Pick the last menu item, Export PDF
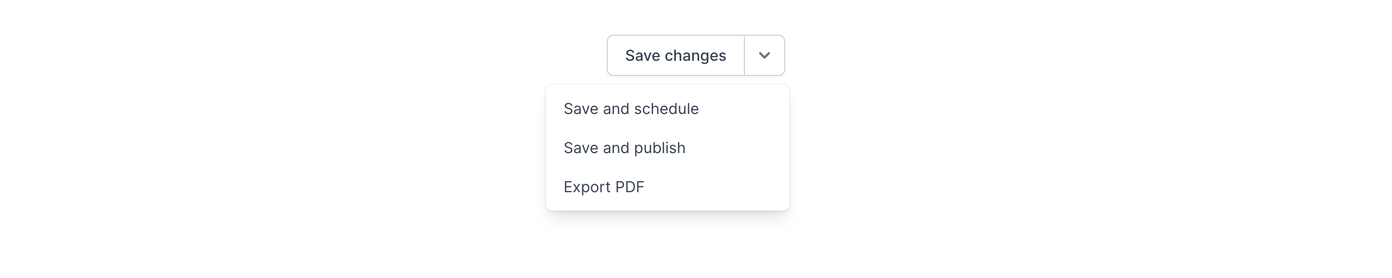This screenshot has width=1392, height=278. tap(604, 187)
